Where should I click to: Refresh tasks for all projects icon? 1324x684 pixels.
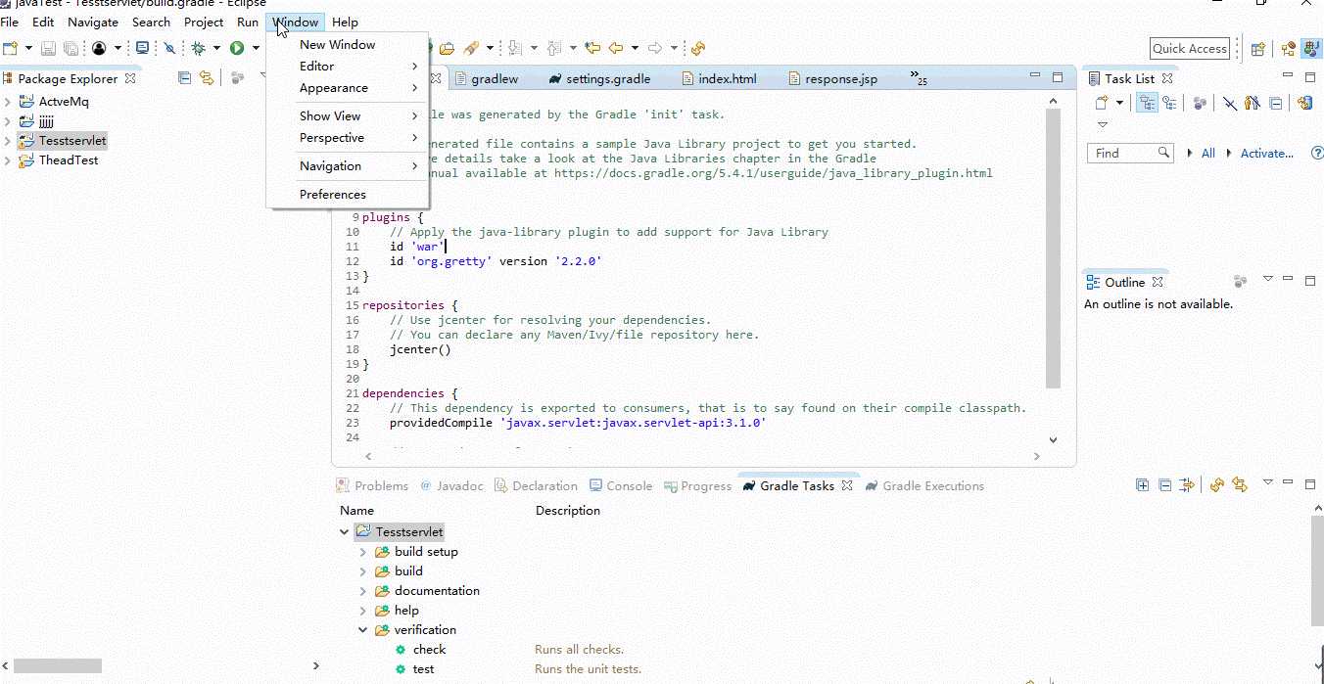tap(1217, 484)
